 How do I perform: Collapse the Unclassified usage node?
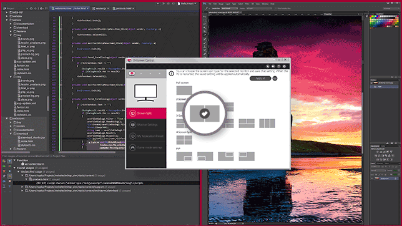click(19, 172)
